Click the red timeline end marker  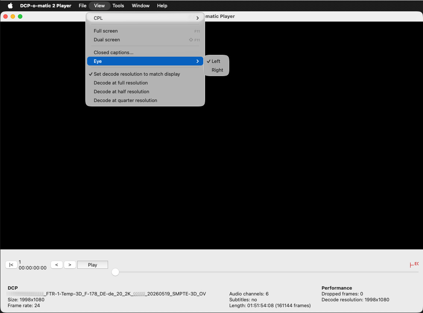(x=414, y=264)
